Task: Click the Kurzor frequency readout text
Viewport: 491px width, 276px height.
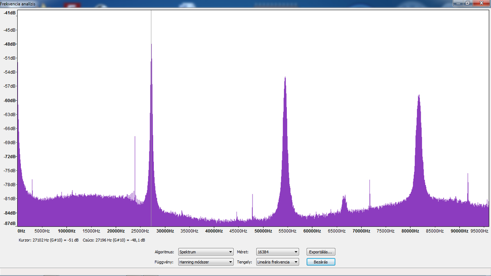Action: click(49, 240)
